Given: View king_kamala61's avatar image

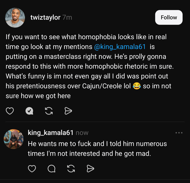Looking at the screenshot, I should tap(14, 139).
